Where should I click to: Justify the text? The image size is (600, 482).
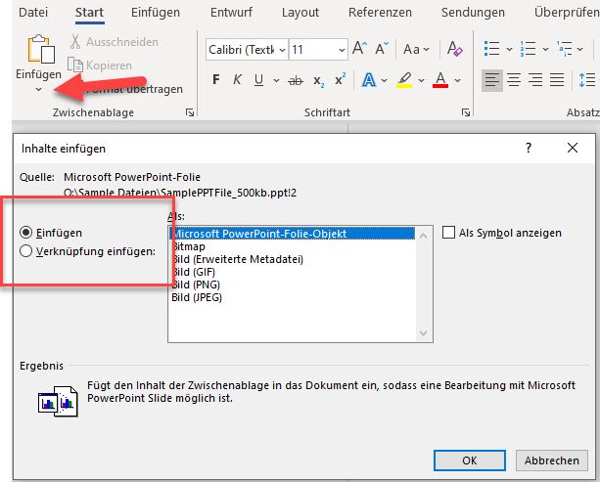557,80
